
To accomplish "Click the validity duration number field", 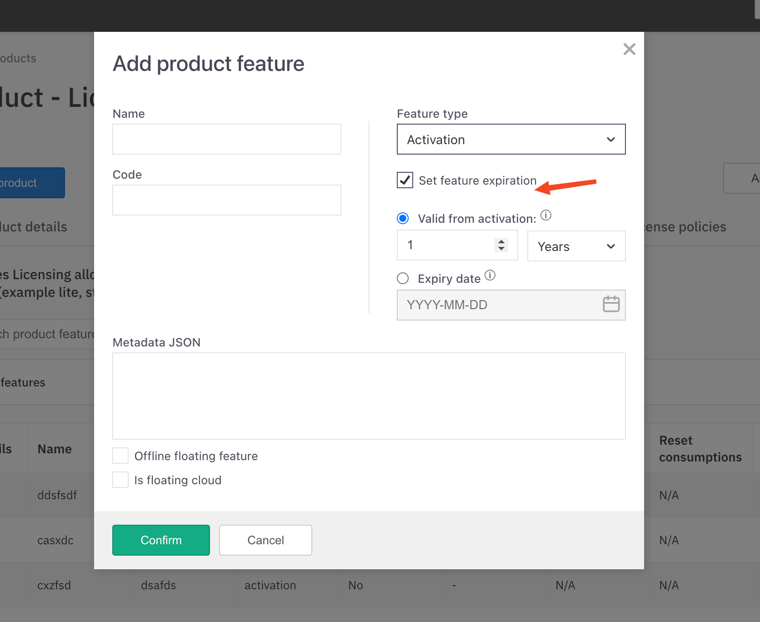I will [445, 246].
